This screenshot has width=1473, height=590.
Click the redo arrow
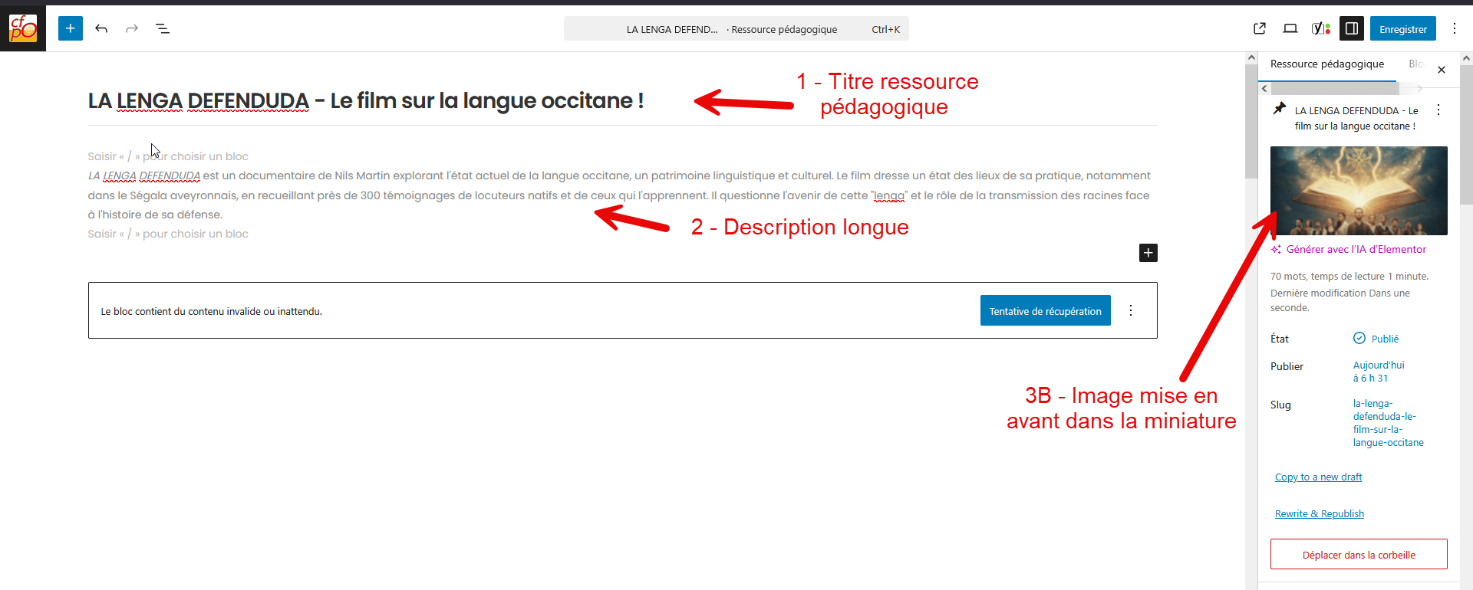pos(132,28)
